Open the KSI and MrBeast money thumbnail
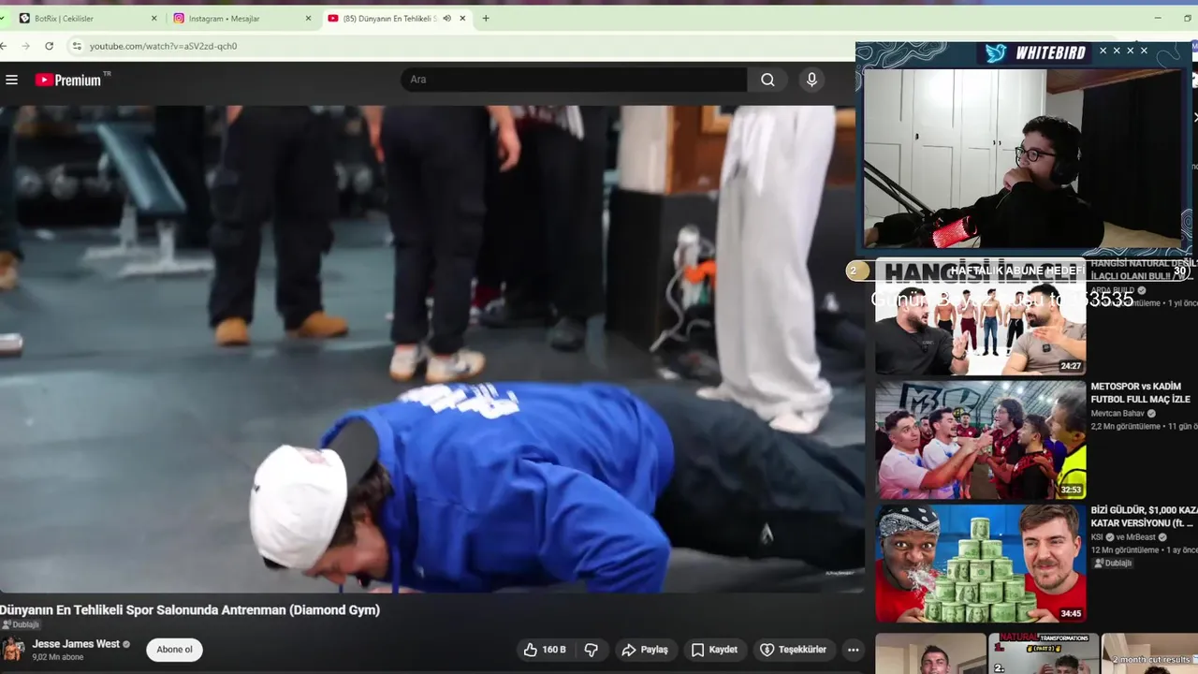 [980, 564]
